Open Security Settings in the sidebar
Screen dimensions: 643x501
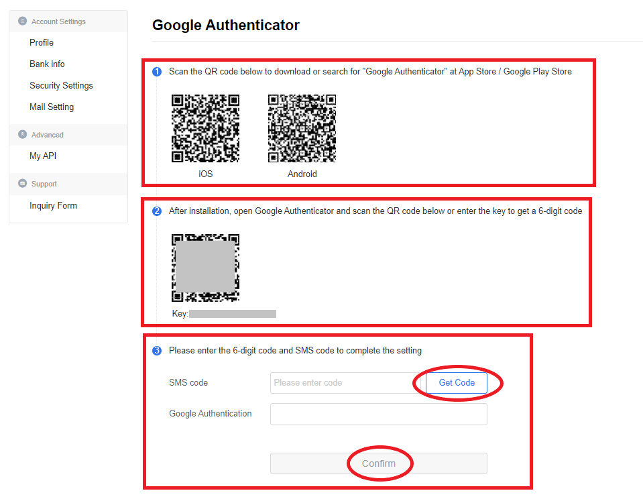(61, 85)
